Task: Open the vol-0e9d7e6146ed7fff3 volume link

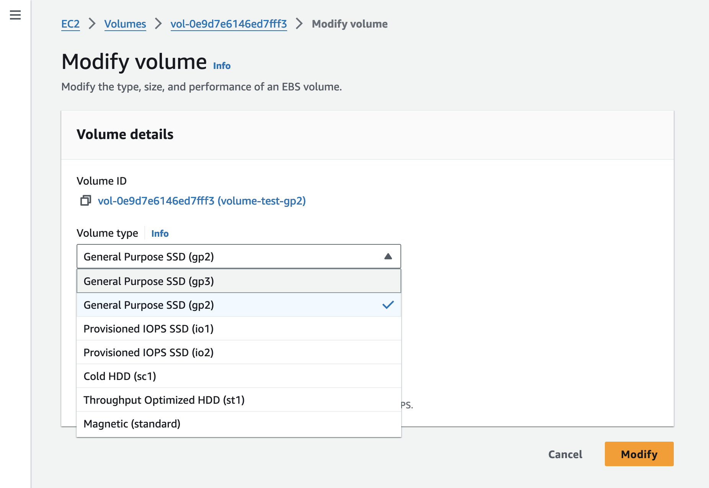Action: point(229,23)
